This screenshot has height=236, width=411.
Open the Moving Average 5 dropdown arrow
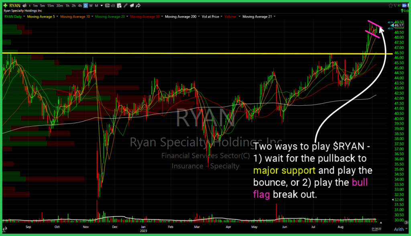57,16
